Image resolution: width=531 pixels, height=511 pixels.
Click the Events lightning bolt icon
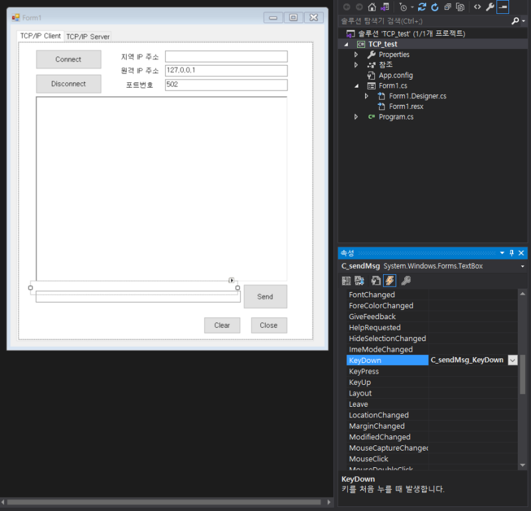390,281
